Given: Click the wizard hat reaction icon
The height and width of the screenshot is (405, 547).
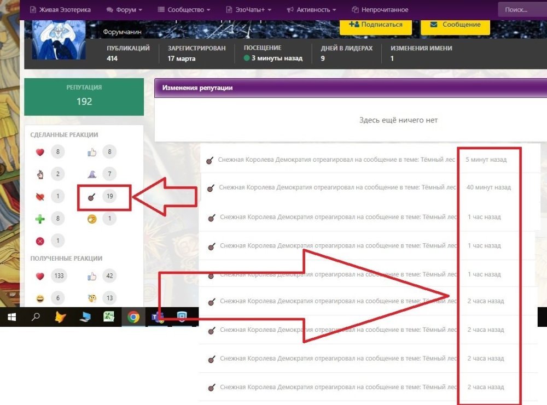Looking at the screenshot, I should (x=92, y=174).
